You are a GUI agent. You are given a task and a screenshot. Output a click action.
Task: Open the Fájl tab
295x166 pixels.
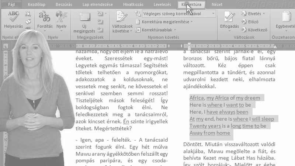click(x=11, y=4)
